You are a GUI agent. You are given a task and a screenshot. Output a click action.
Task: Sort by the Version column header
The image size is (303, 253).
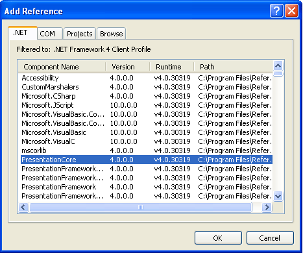(128, 67)
